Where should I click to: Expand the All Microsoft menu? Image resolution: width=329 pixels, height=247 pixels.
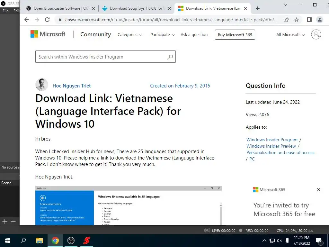pyautogui.click(x=290, y=35)
